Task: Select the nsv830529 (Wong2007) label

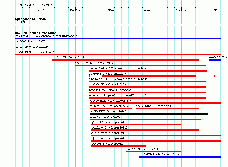Action: (x=31, y=41)
